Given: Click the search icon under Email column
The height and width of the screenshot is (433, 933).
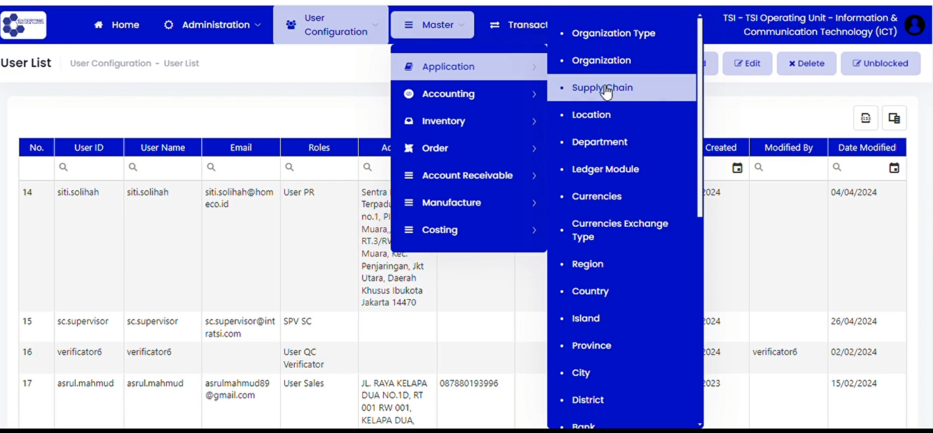Looking at the screenshot, I should point(211,167).
